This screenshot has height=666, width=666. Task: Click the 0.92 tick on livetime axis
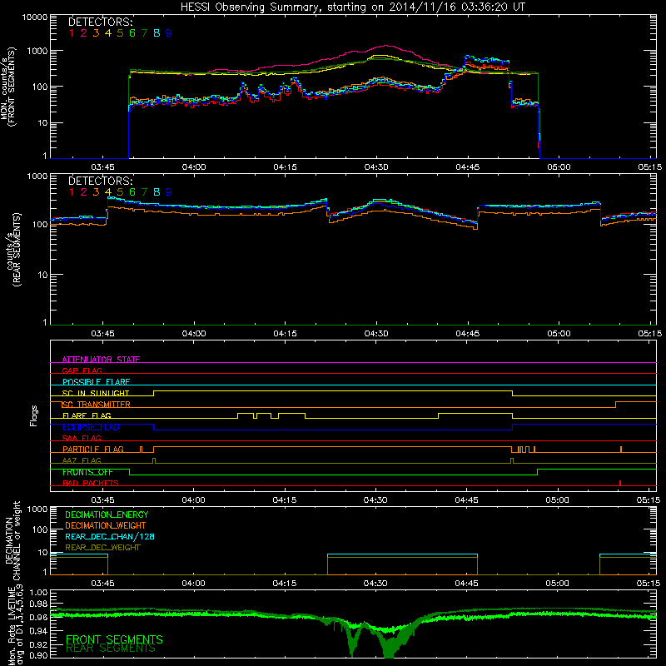[x=38, y=644]
